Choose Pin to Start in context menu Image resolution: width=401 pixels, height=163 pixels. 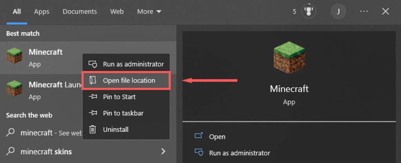(x=126, y=97)
